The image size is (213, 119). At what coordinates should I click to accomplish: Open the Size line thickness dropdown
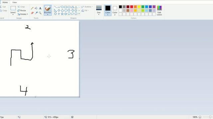[x=99, y=10]
